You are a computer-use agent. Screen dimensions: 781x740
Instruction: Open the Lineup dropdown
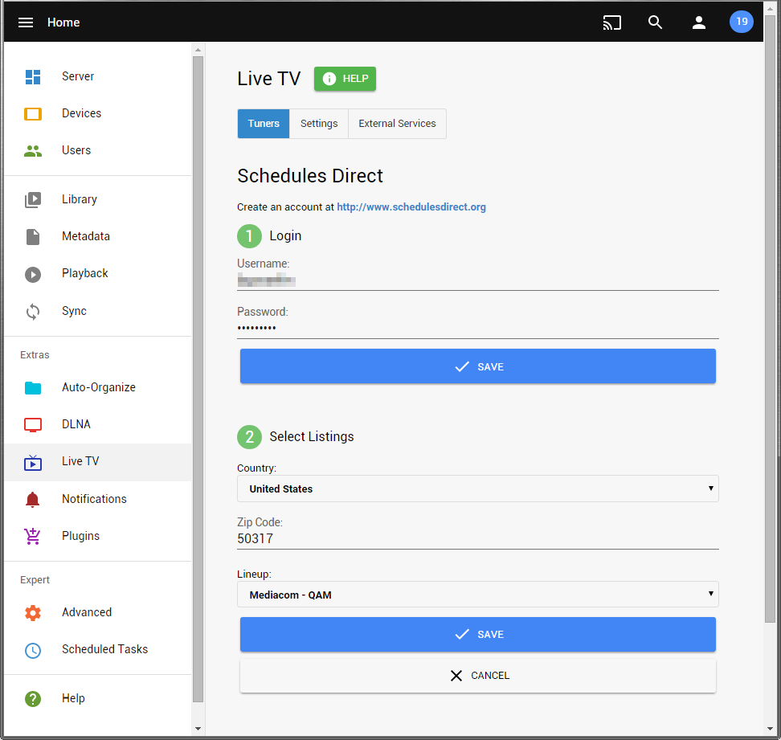pos(477,595)
